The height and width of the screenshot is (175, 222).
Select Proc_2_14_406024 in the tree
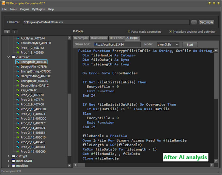[33, 128]
